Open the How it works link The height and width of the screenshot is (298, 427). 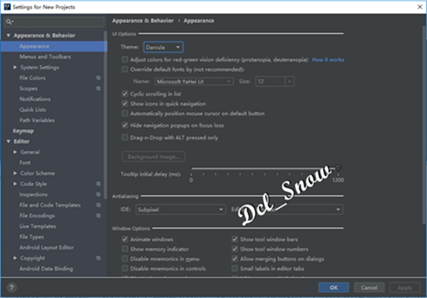point(328,59)
